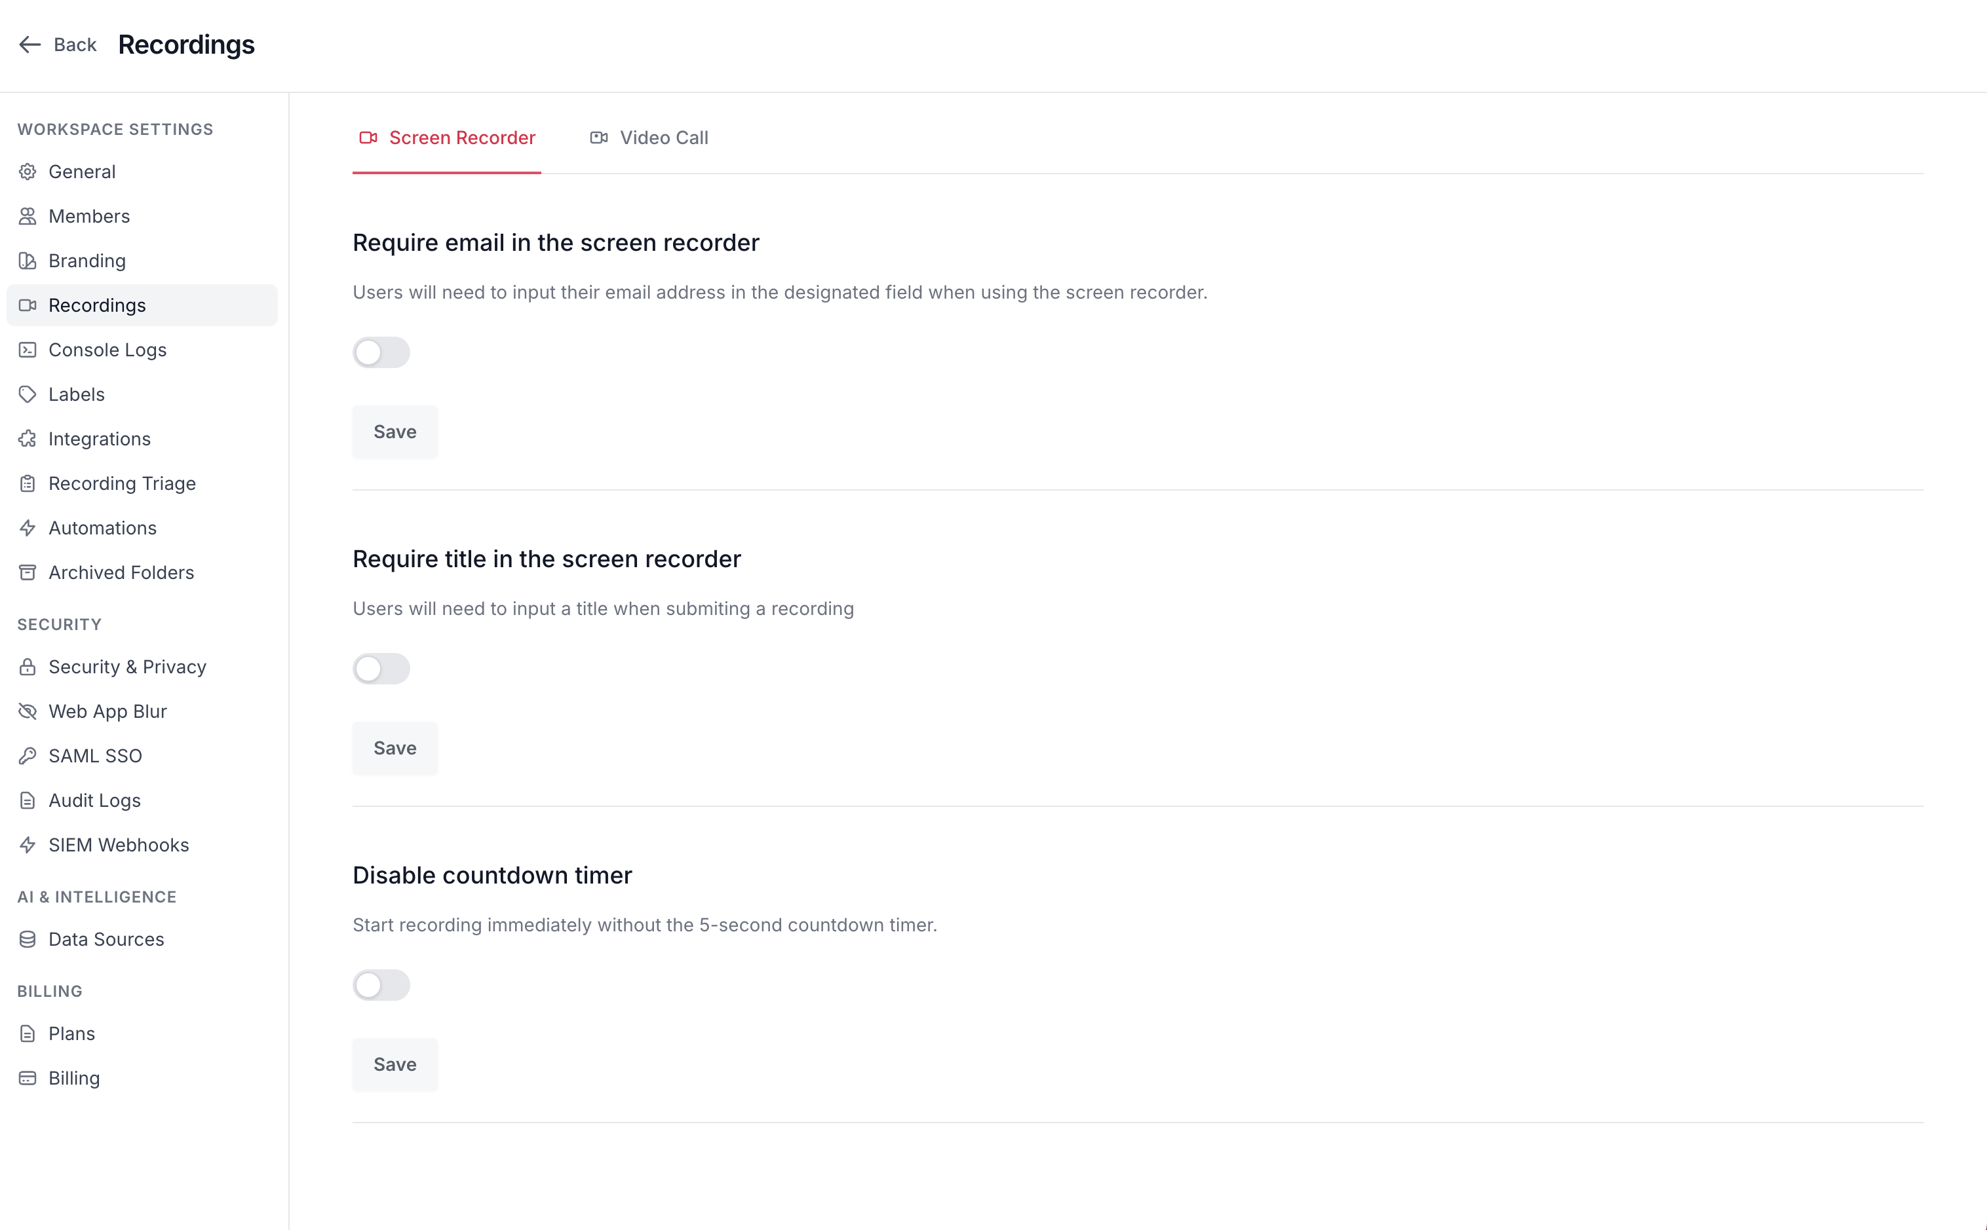Screen dimensions: 1987x1230
Task: Go to Archived Folders page
Action: (121, 572)
